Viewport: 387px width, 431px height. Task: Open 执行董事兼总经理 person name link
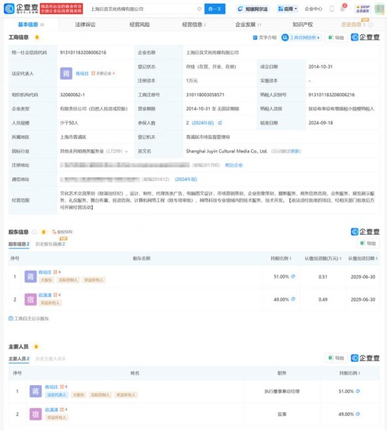52,387
